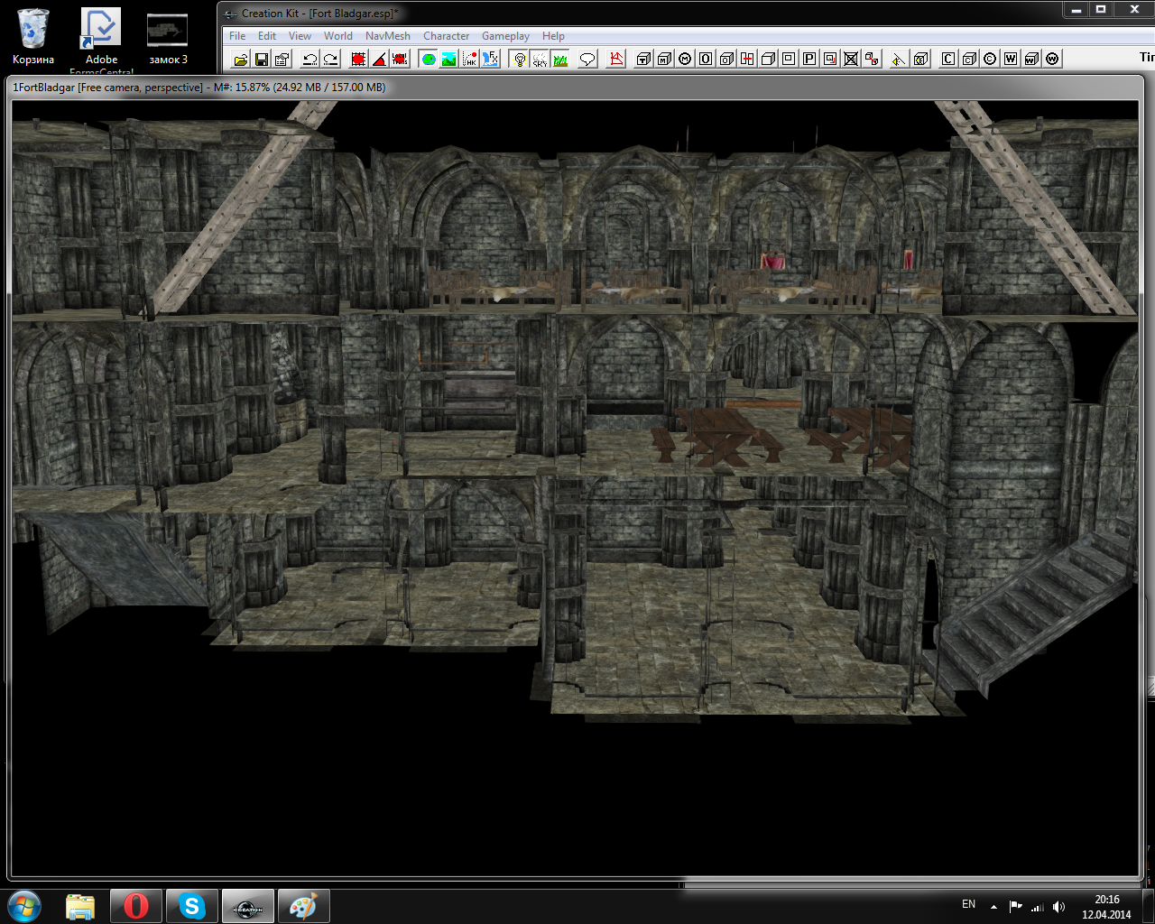Click the flat box icon labeled O
The height and width of the screenshot is (924, 1155).
[x=706, y=59]
